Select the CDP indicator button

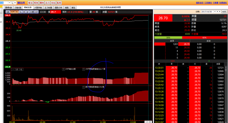pyautogui.click(x=36, y=12)
